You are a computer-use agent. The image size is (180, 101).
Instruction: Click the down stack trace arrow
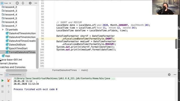pyautogui.click(x=8, y=91)
